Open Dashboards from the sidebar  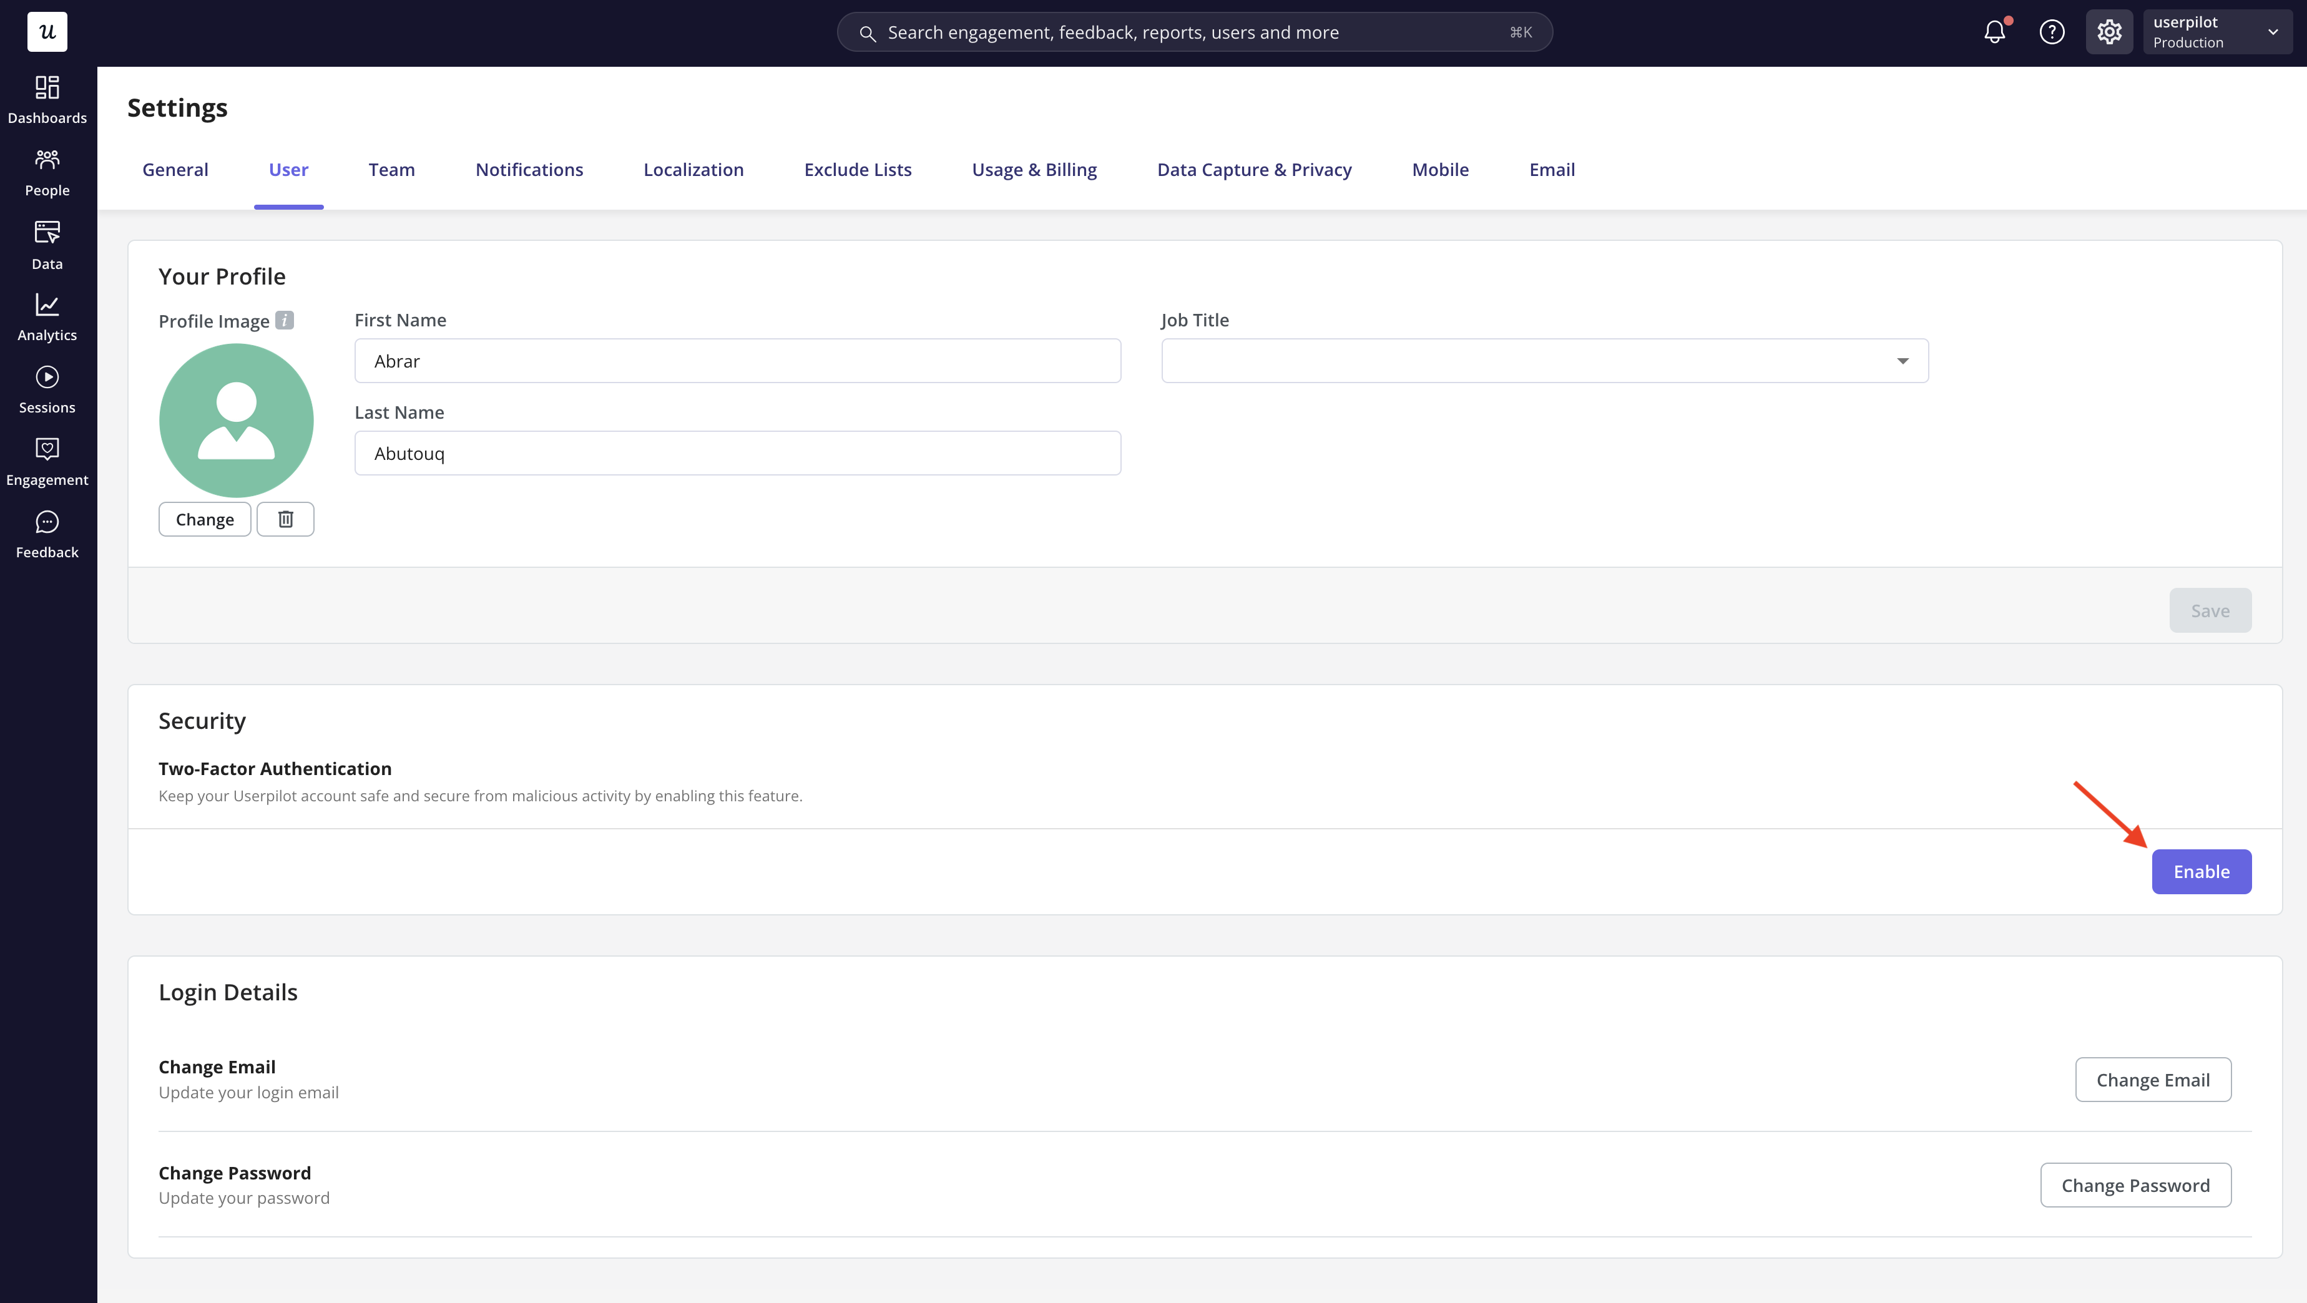[x=47, y=99]
